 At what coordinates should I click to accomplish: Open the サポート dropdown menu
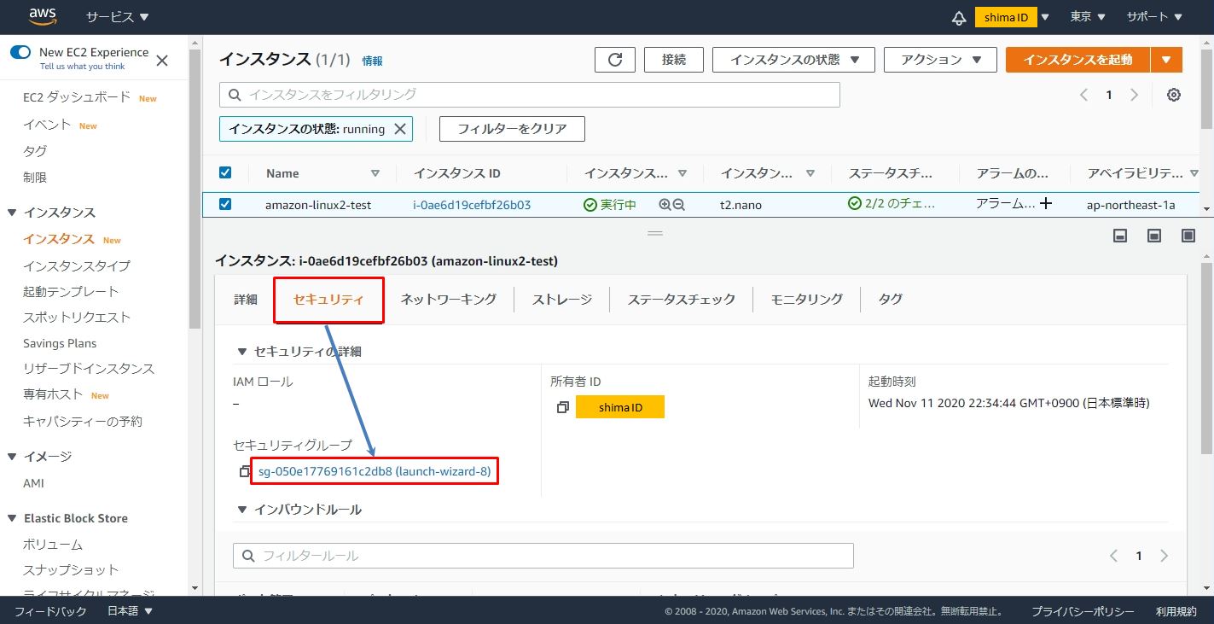point(1154,17)
